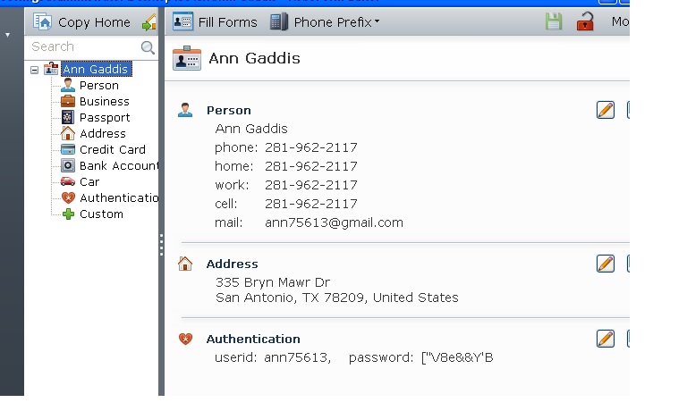Screen dimensions: 687x411
Task: Click the Search input field
Action: pos(82,46)
